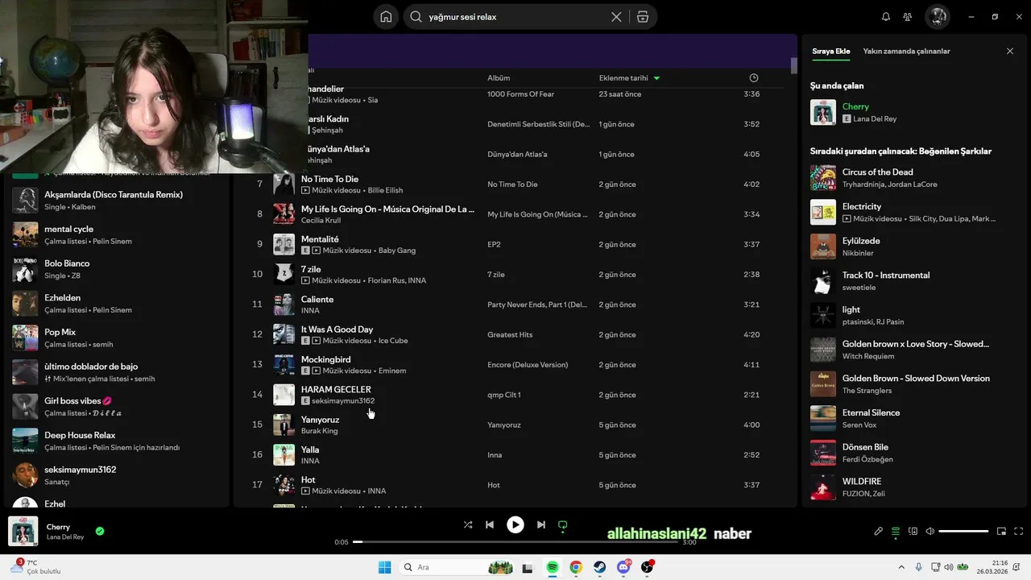Open Girl boss vibes playlist
Viewport: 1031px width, 580px height.
[117, 406]
